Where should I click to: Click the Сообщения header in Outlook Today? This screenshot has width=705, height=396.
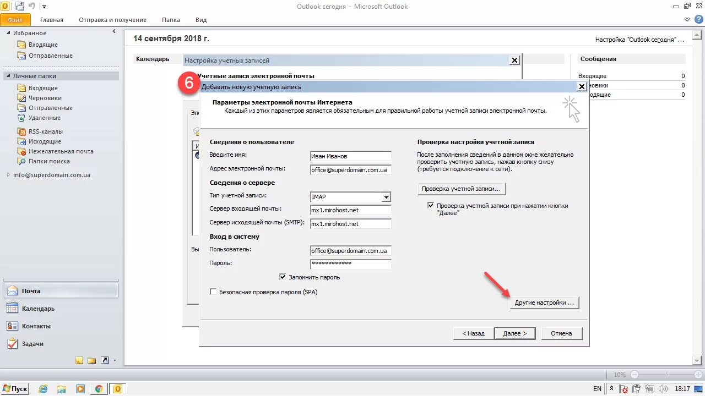[x=598, y=59]
